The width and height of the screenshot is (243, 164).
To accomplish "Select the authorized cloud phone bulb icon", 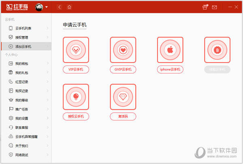I will pyautogui.click(x=76, y=97).
